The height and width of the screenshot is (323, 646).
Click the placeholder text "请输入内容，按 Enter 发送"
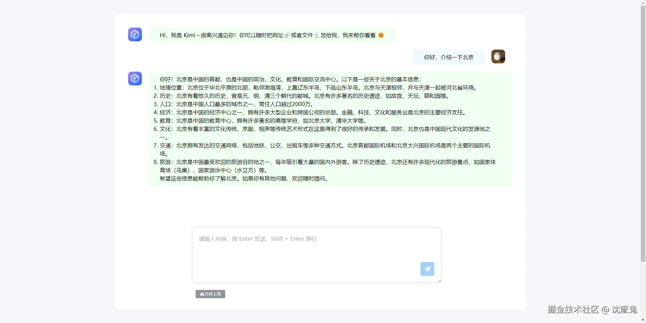(257, 239)
